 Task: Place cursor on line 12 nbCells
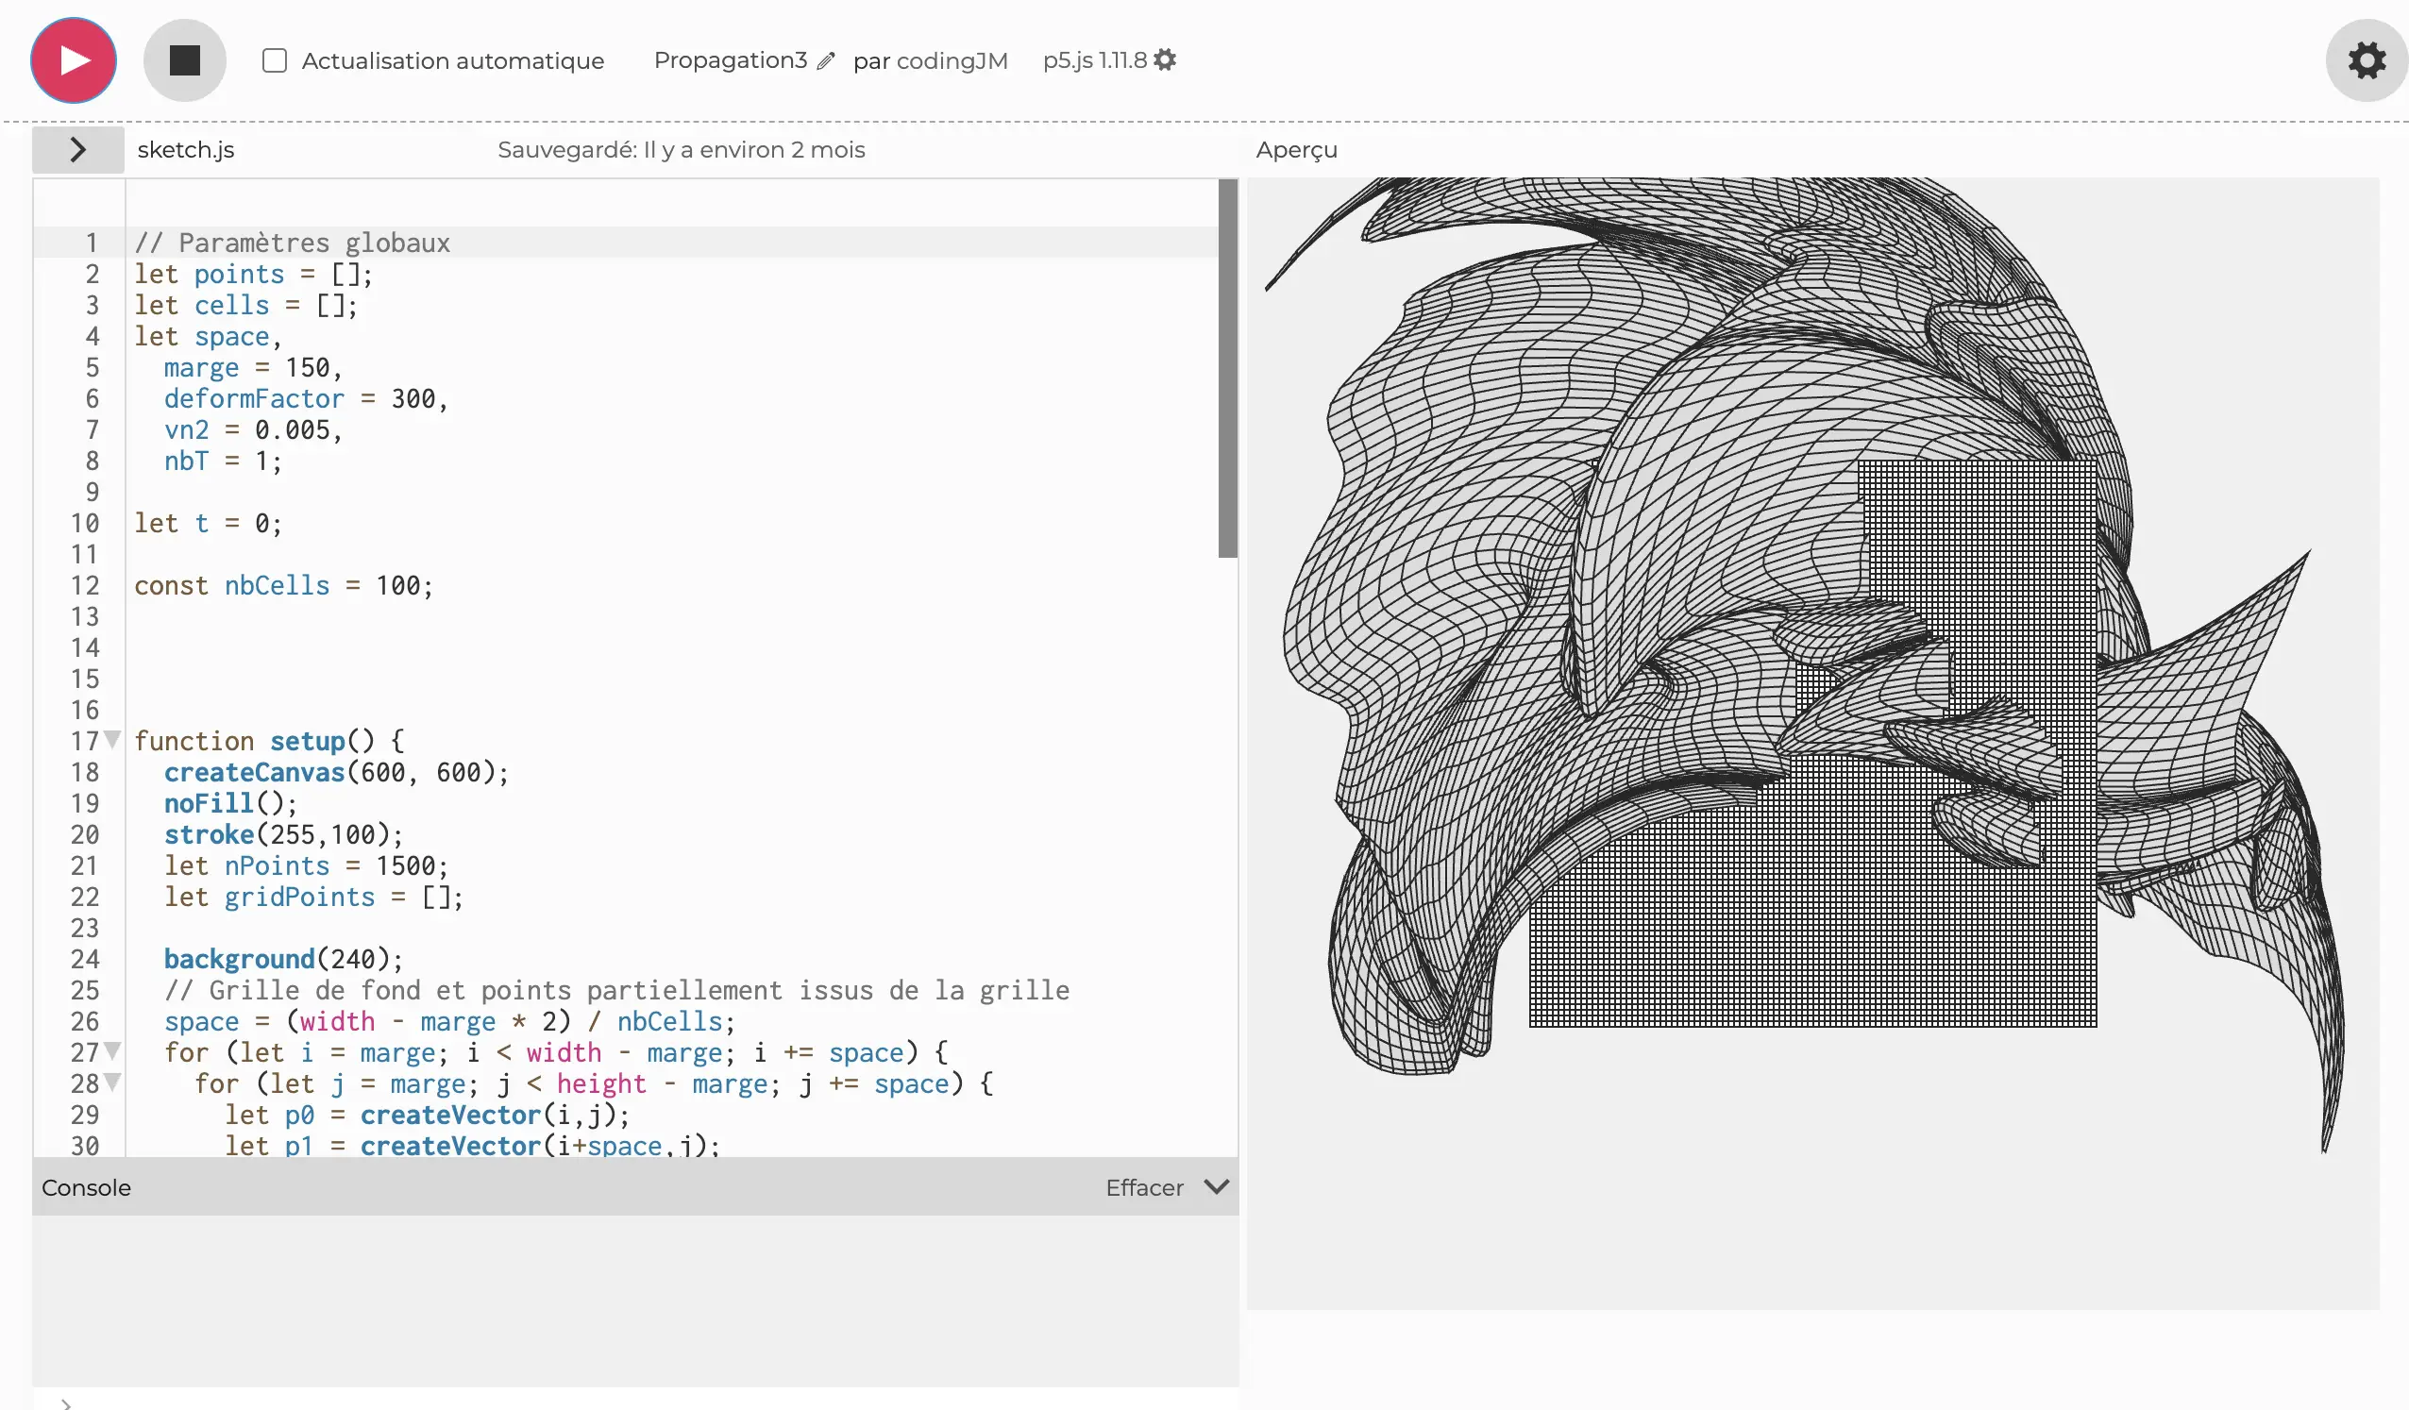point(278,585)
